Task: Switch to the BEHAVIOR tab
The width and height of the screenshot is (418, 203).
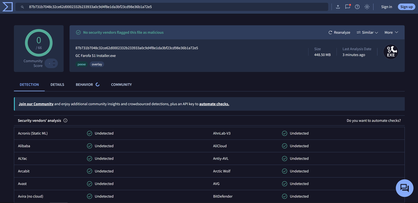Action: (84, 85)
